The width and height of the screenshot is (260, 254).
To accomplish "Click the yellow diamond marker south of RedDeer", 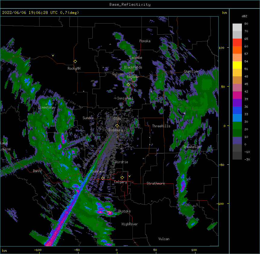I will pyautogui.click(x=128, y=85).
